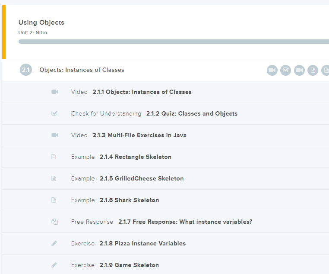Click the document icon beside GrilledCheese Skeleton
This screenshot has height=274, width=329.
[54, 178]
